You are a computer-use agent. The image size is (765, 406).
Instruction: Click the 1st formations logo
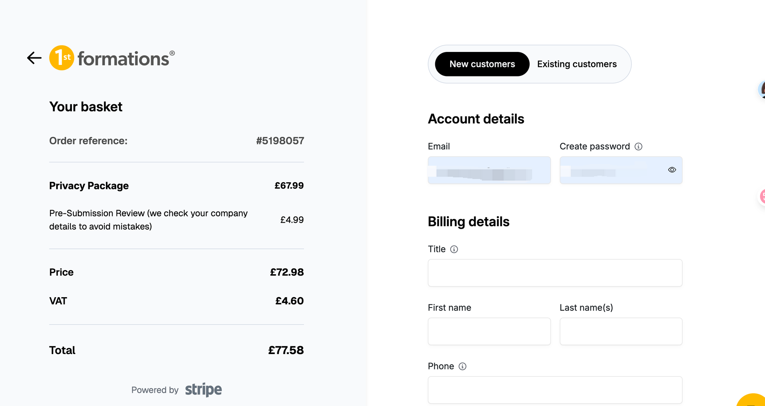pyautogui.click(x=112, y=58)
